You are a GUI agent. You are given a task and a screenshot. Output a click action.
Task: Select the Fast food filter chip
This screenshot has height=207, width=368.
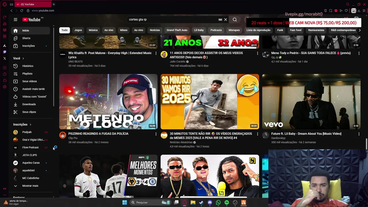pos(296,30)
